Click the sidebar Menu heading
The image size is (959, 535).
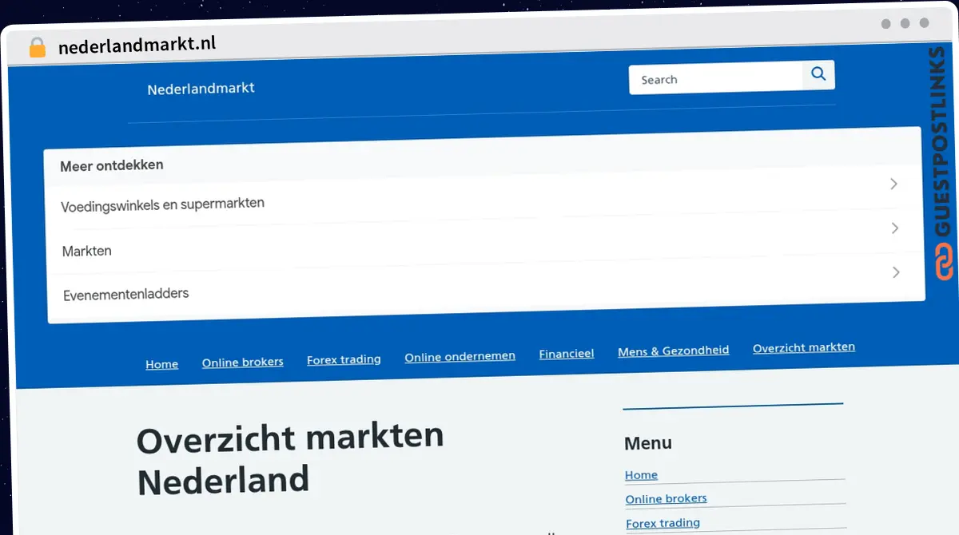click(x=647, y=443)
